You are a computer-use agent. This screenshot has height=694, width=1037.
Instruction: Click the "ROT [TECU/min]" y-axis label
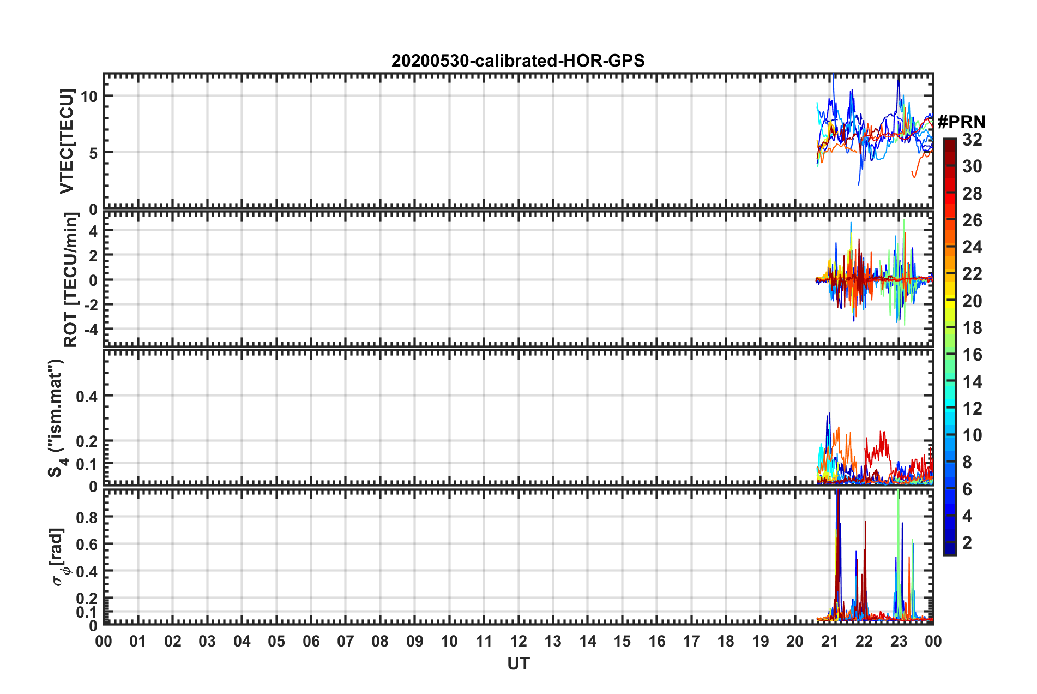(x=70, y=280)
